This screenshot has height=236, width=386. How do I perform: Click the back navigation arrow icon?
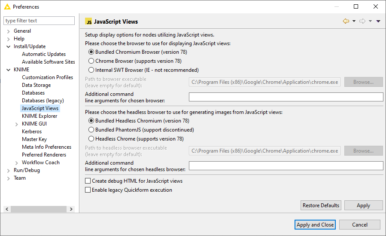point(346,21)
